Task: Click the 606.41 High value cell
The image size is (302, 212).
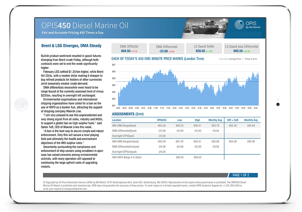Action: click(x=198, y=126)
